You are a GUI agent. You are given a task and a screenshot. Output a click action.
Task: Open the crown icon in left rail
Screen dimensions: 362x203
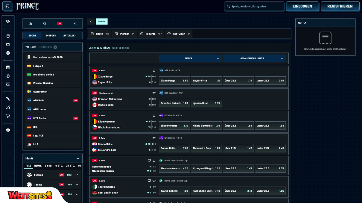point(8,44)
